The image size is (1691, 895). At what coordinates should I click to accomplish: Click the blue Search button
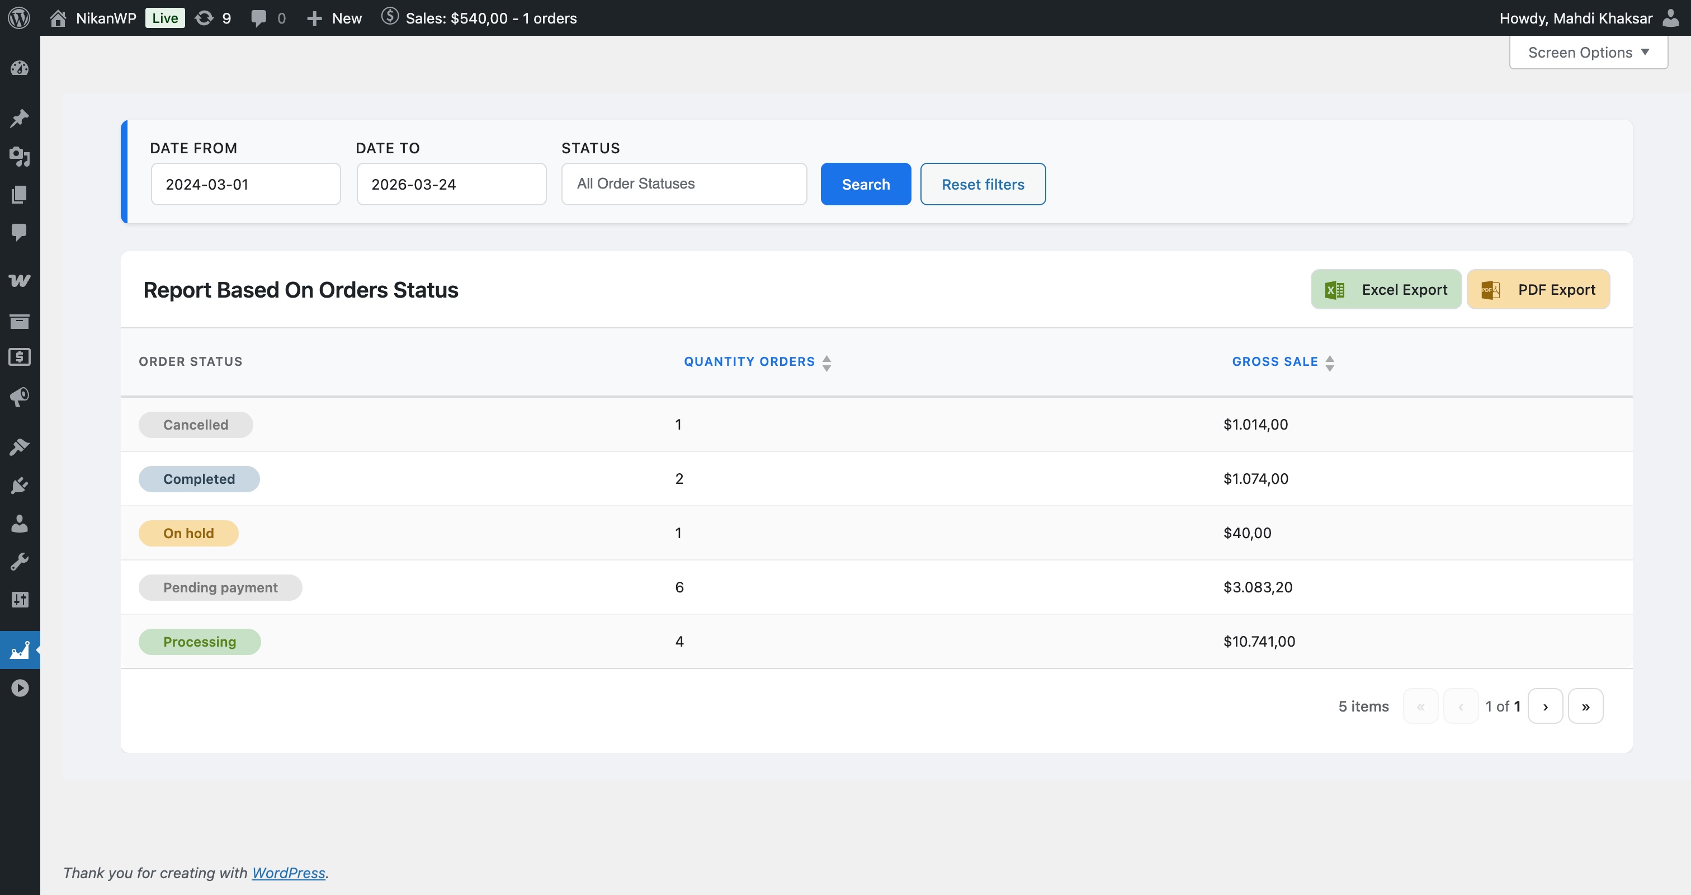pos(865,185)
